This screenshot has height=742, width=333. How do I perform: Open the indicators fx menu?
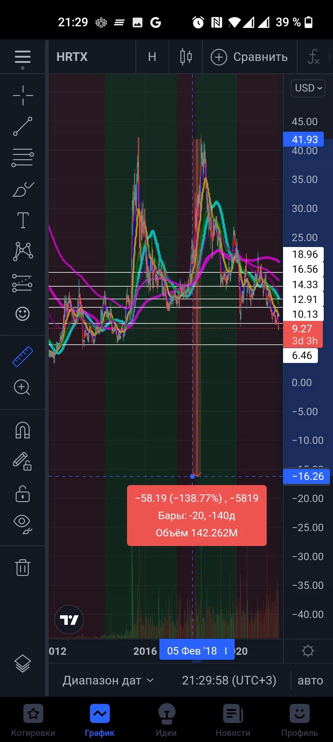pyautogui.click(x=313, y=57)
